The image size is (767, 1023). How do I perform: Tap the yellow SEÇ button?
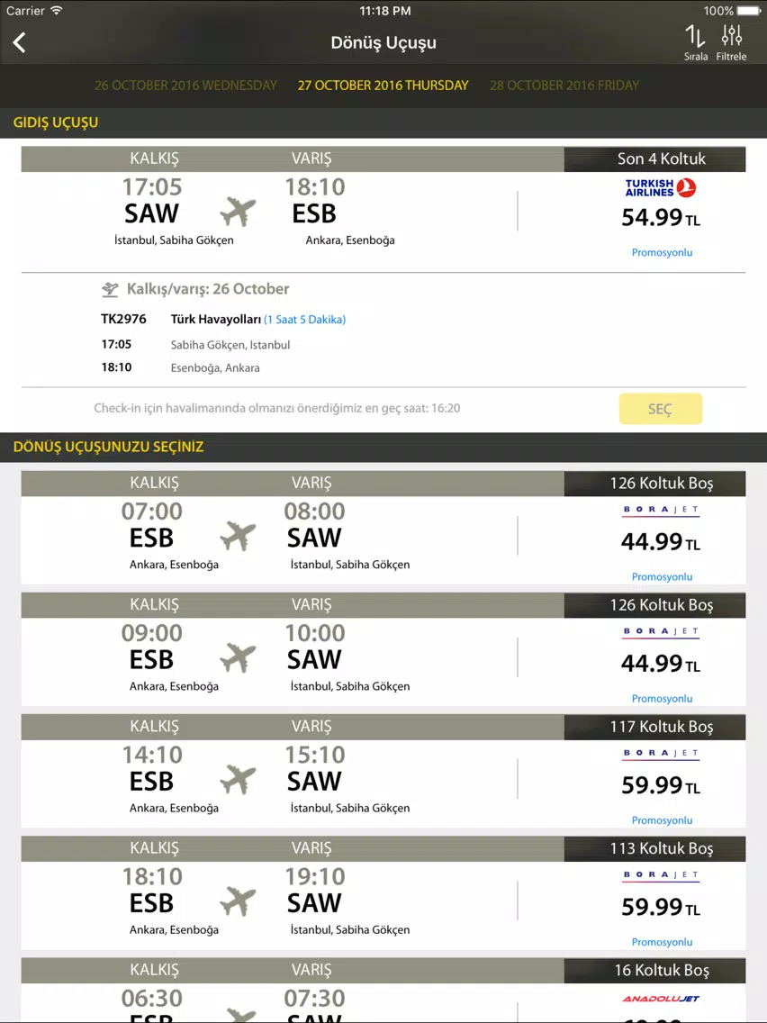660,409
